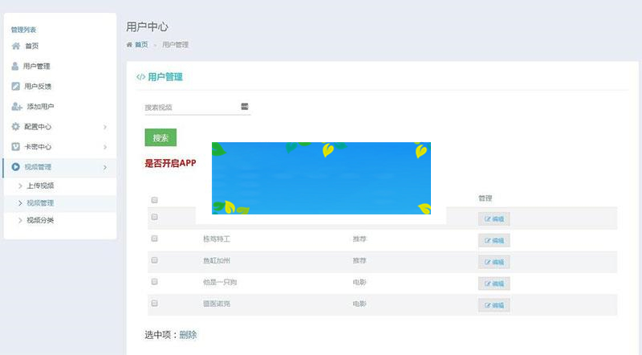Click the add-user icon beside 添加用户

[17, 106]
